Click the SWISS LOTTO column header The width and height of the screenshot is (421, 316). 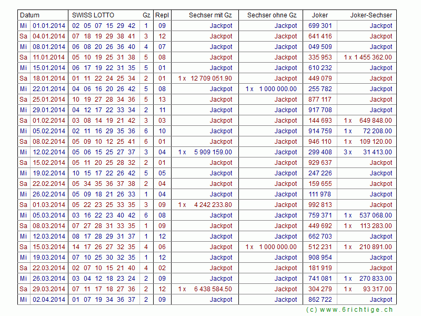(x=93, y=15)
